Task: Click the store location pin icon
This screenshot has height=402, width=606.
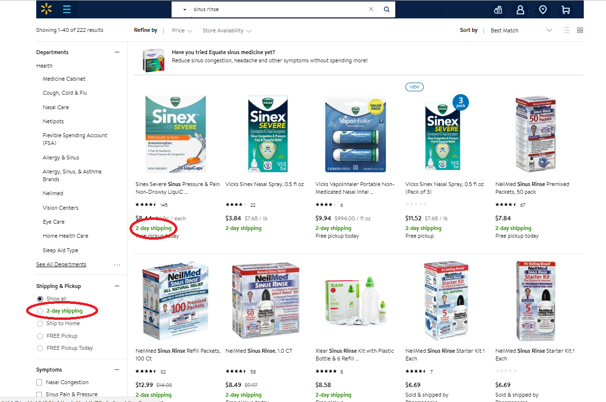Action: click(x=543, y=10)
